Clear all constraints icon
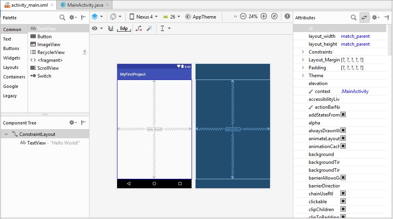The height and width of the screenshot is (219, 393). pyautogui.click(x=139, y=29)
